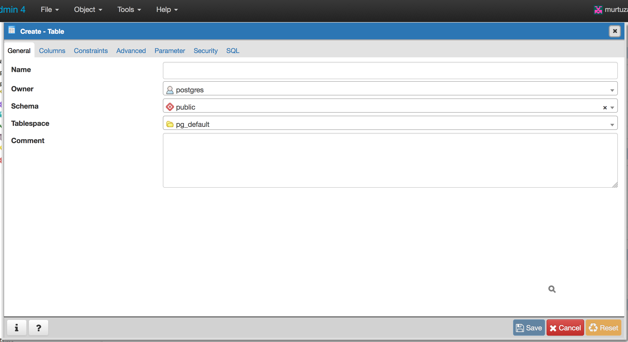Open the Security tab
Screen dimensions: 628x342
pyautogui.click(x=205, y=51)
